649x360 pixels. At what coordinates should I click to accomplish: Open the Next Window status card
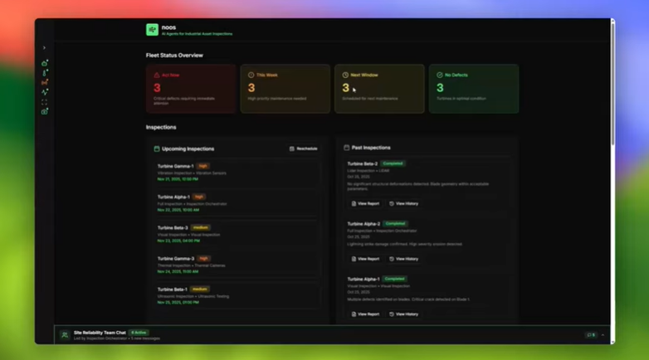point(379,88)
